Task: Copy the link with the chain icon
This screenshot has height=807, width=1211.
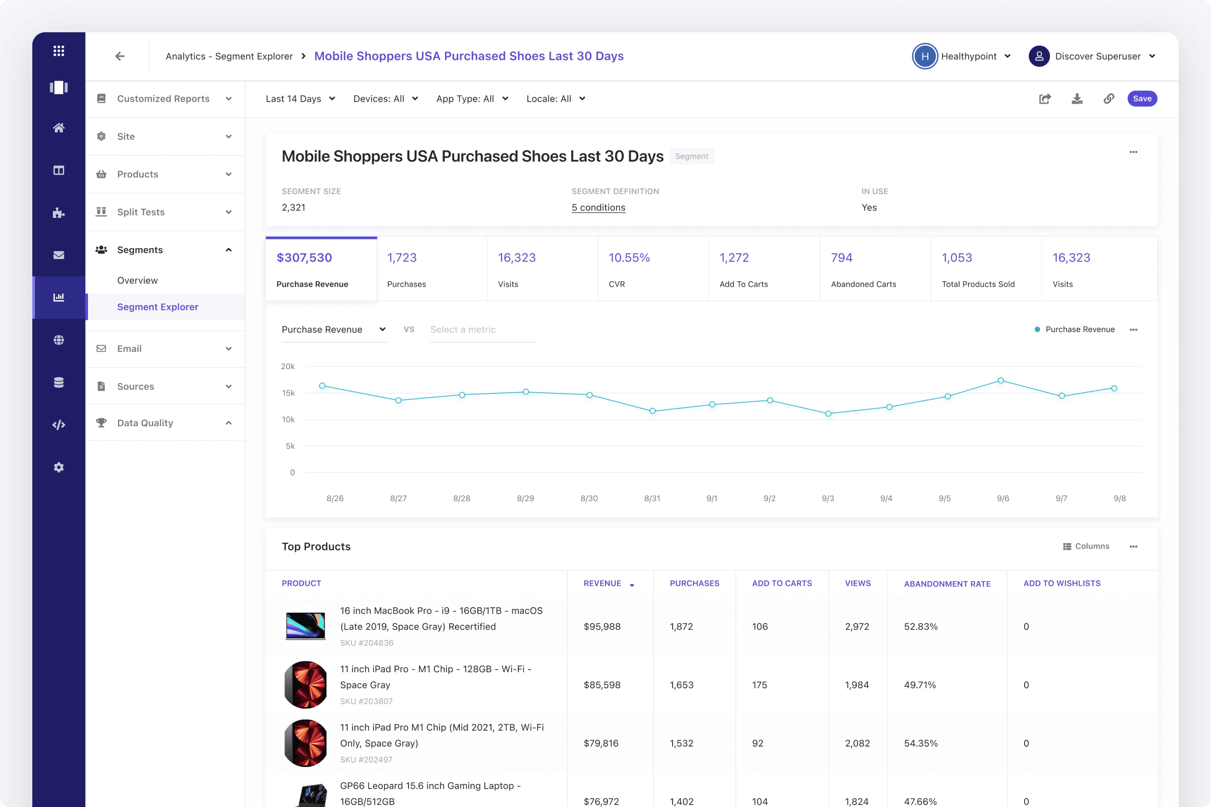Action: pos(1109,98)
